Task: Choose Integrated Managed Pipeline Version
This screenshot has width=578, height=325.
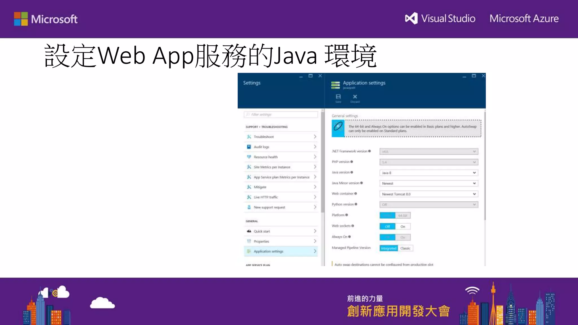Action: [389, 248]
